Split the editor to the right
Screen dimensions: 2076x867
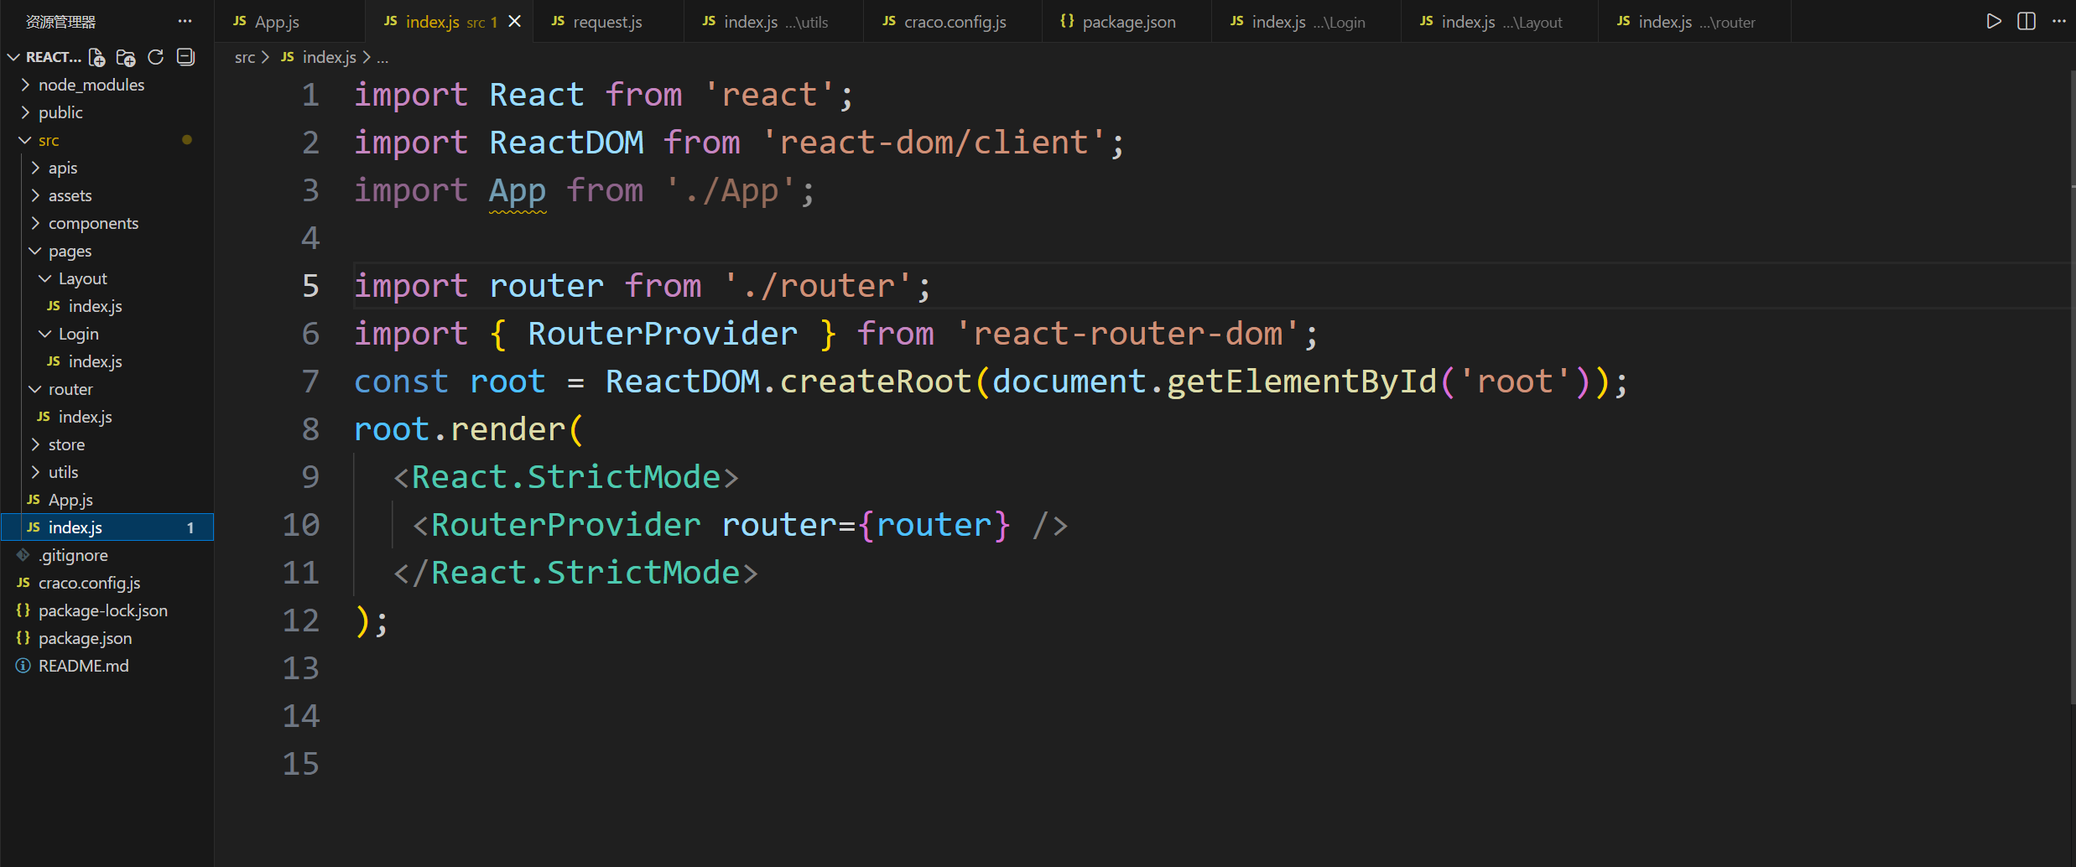click(x=2026, y=21)
